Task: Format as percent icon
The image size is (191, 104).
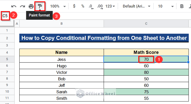Action: click(x=83, y=6)
